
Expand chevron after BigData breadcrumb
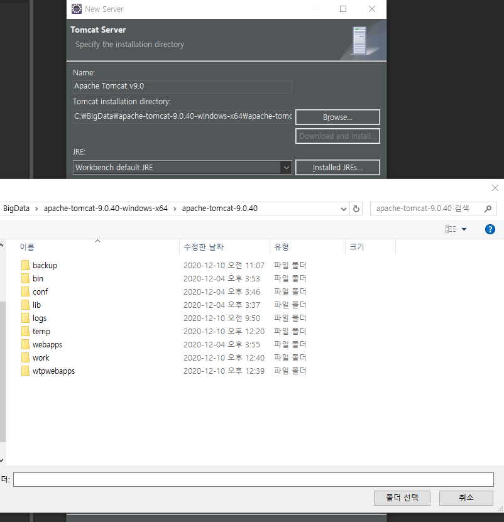coord(36,209)
